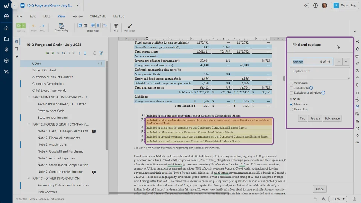This screenshot has width=361, height=203.
Task: Open the Review menu
Action: coord(77,17)
